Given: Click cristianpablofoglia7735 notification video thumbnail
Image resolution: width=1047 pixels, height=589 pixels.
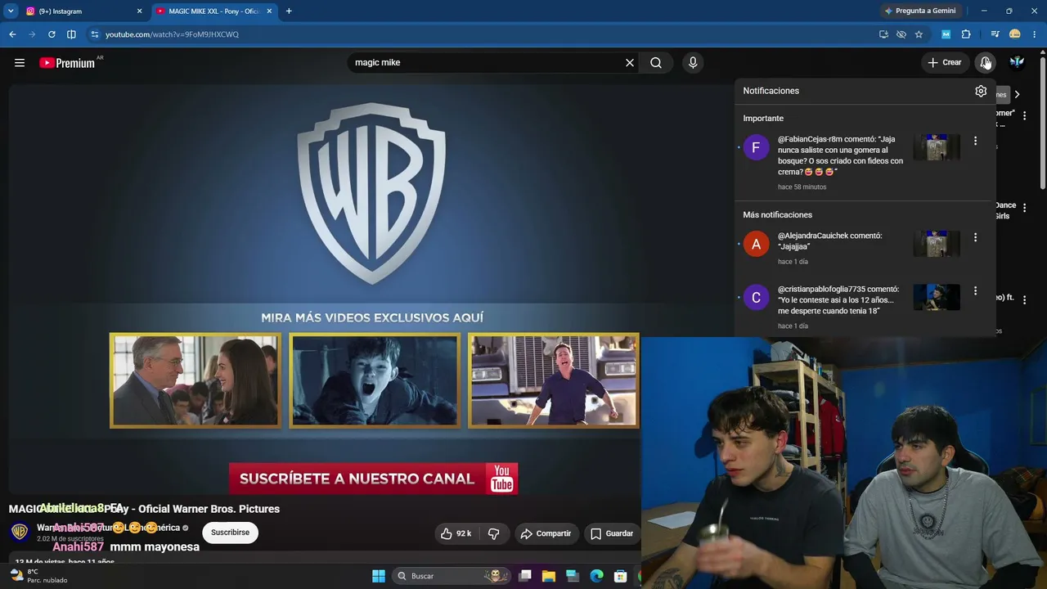Looking at the screenshot, I should pyautogui.click(x=937, y=297).
